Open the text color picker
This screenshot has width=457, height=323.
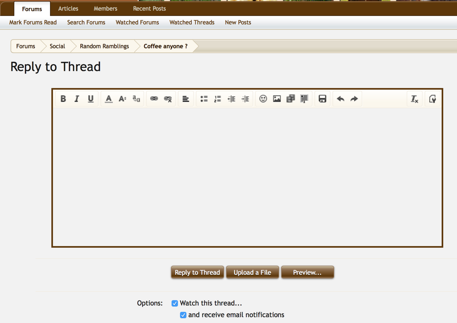tap(108, 99)
